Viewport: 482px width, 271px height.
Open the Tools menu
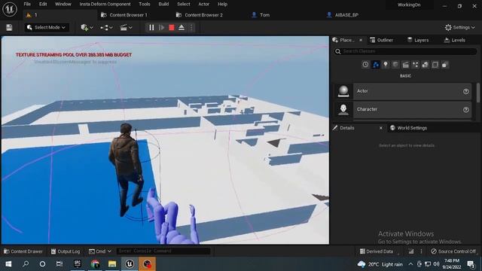pyautogui.click(x=144, y=5)
